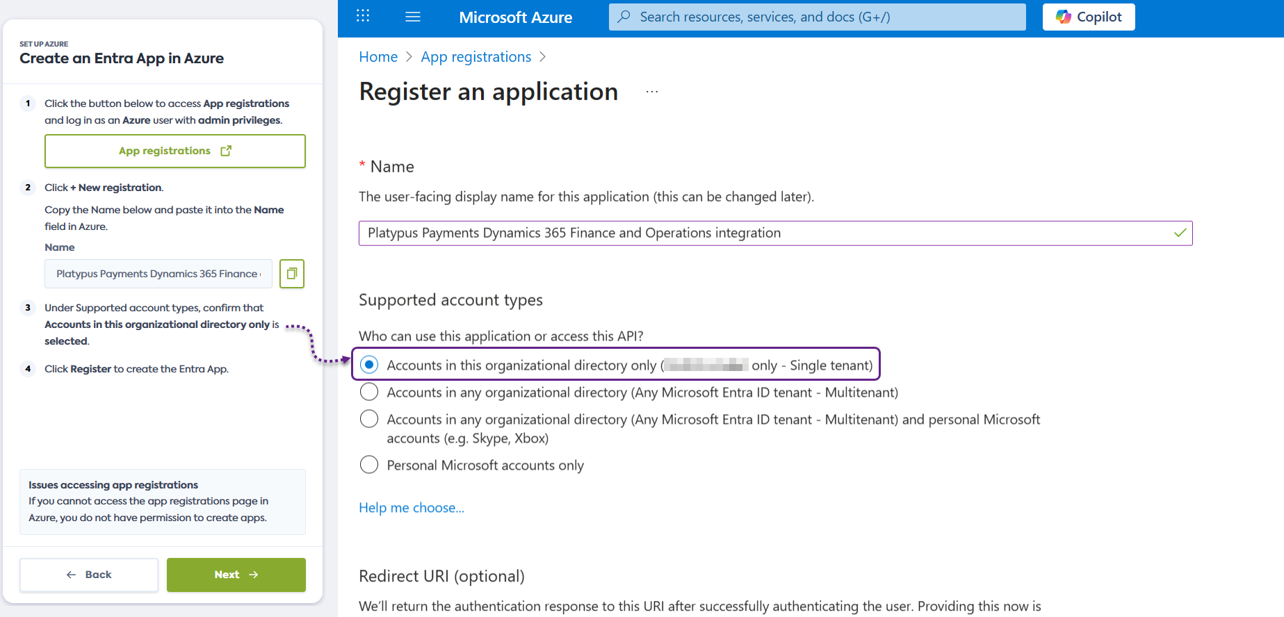Click the search magnifier icon in Azure
The image size is (1284, 617).
click(x=624, y=17)
